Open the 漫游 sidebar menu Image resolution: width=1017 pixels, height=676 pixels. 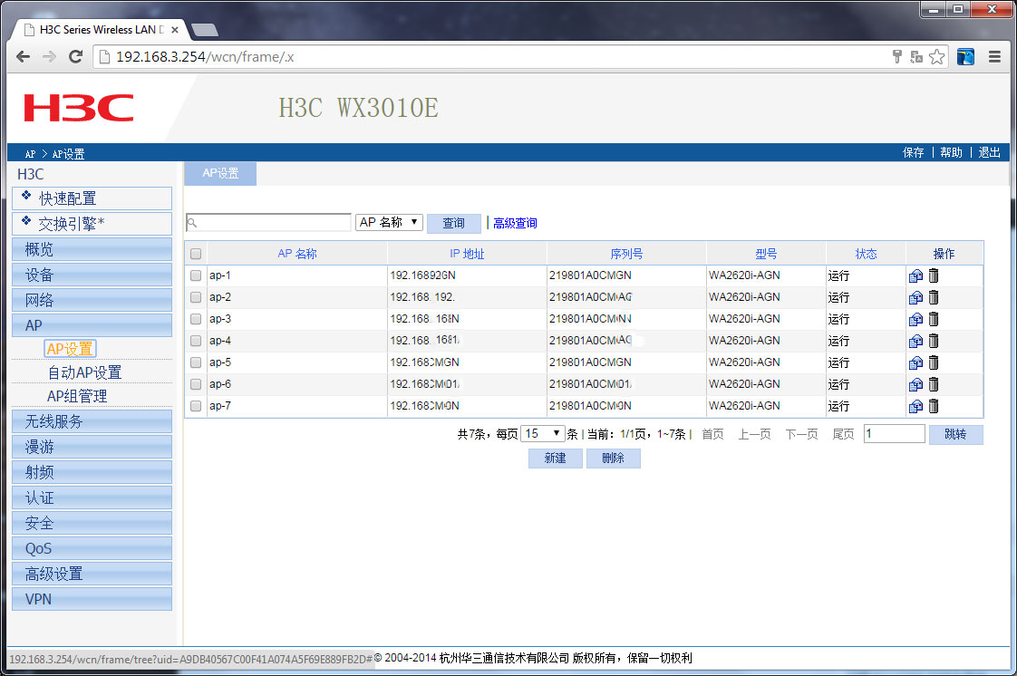pos(92,447)
